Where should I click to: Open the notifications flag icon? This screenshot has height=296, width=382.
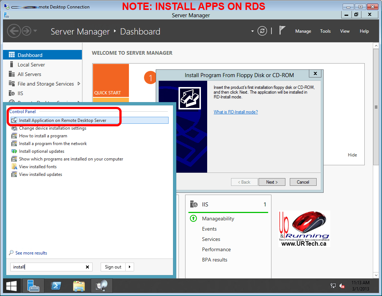coord(282,31)
